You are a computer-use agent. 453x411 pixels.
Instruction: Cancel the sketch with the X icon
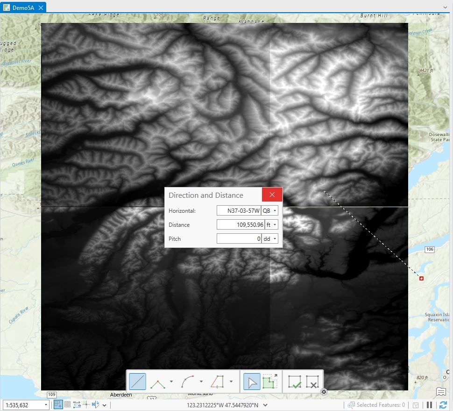312,382
